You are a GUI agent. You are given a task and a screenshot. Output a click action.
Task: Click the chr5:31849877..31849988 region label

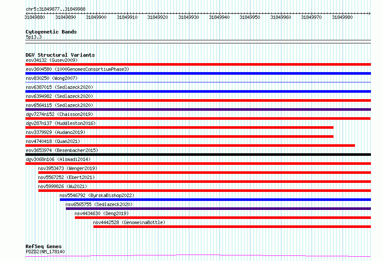[56, 9]
